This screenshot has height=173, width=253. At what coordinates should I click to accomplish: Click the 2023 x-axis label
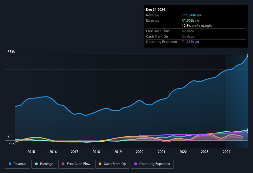pos(205,152)
